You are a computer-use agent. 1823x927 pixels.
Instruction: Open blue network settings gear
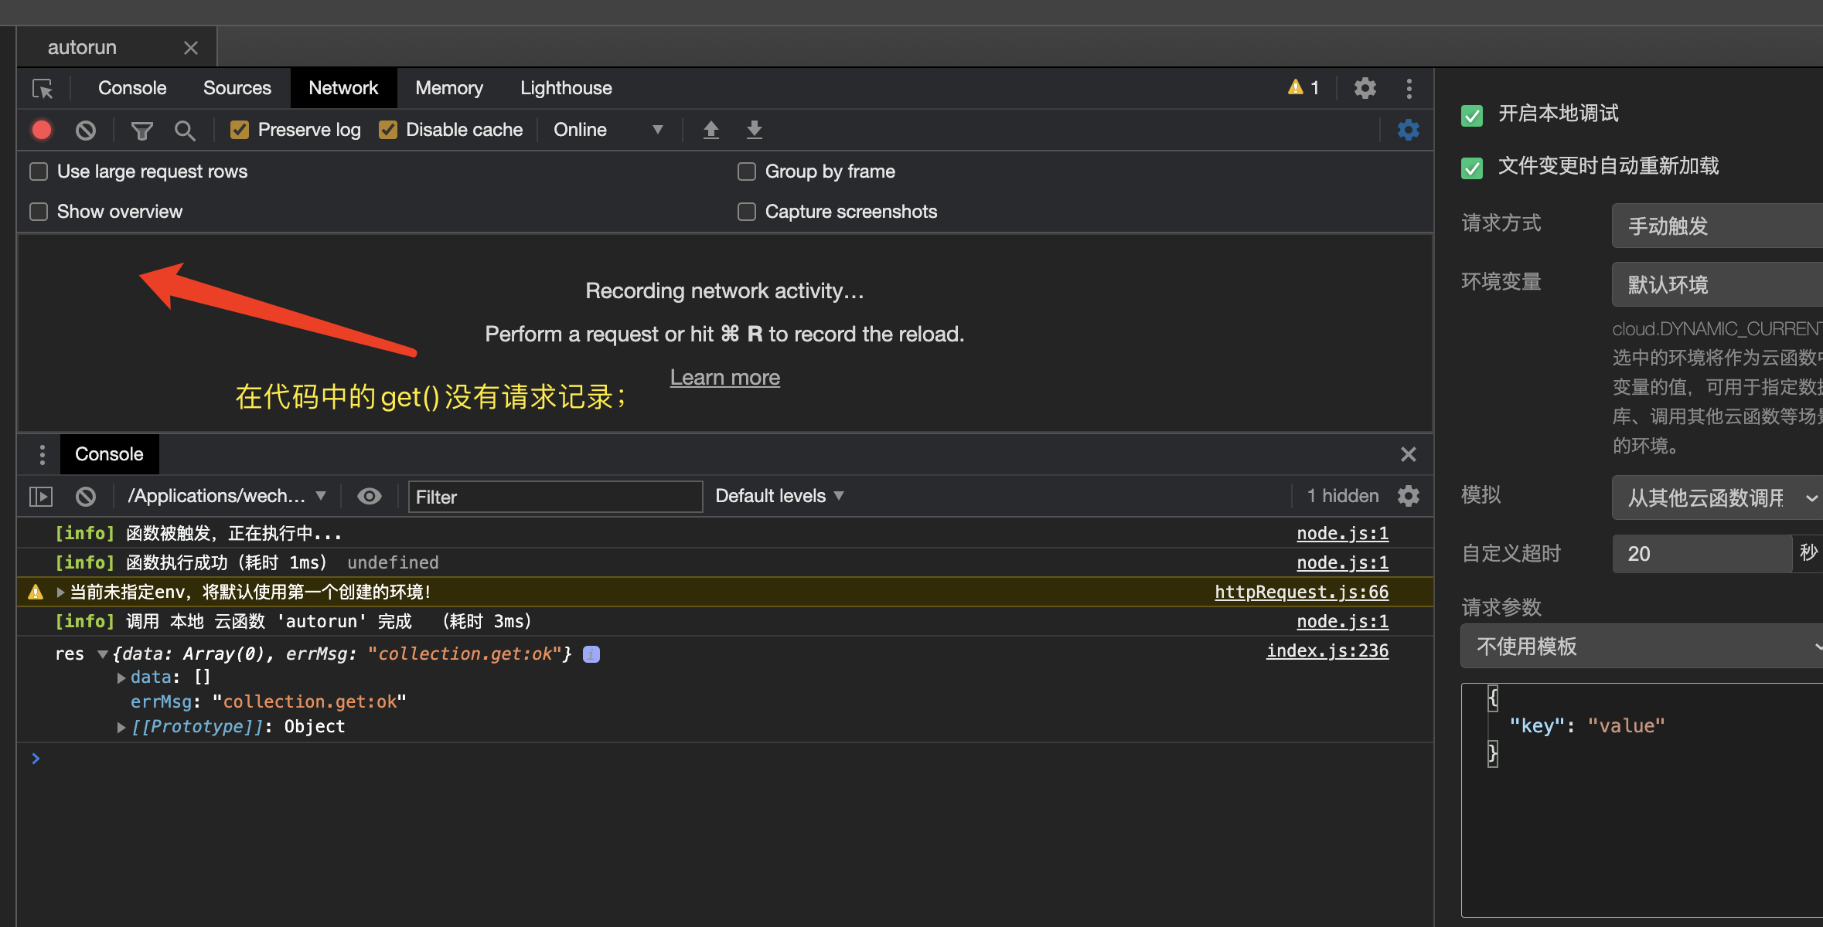tap(1408, 130)
